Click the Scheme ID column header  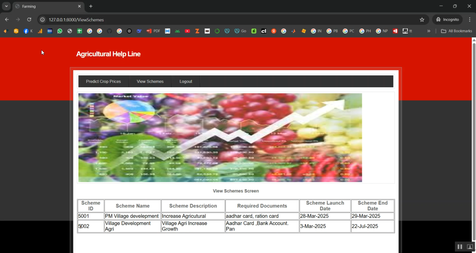click(x=91, y=206)
